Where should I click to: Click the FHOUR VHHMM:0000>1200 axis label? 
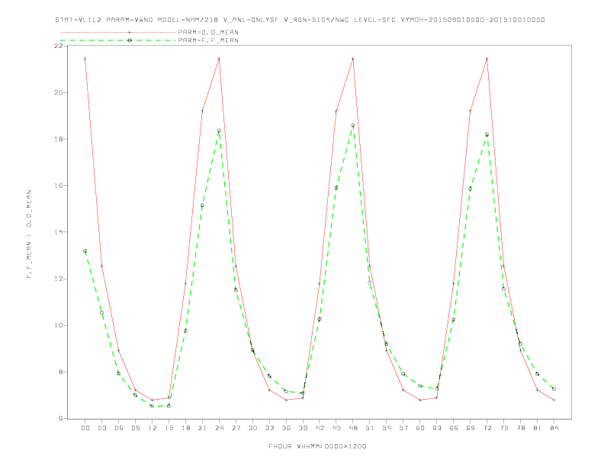coord(317,446)
